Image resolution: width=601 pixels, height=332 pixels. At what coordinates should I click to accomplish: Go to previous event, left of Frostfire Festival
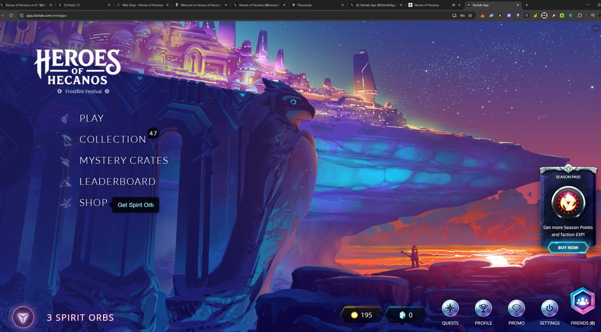[x=60, y=91]
